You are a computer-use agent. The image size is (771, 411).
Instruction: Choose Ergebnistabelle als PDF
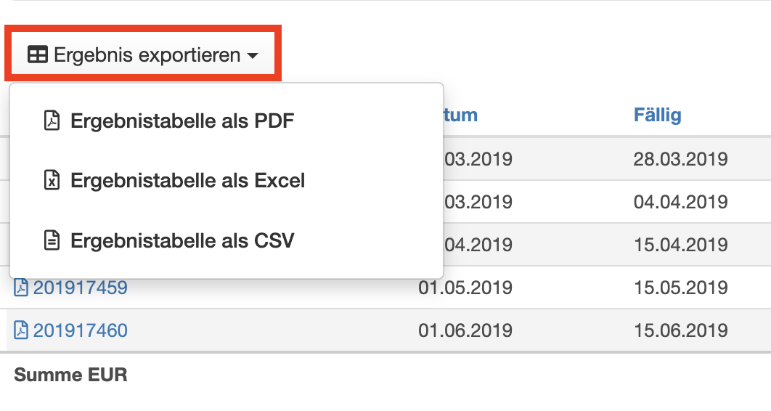coord(182,121)
